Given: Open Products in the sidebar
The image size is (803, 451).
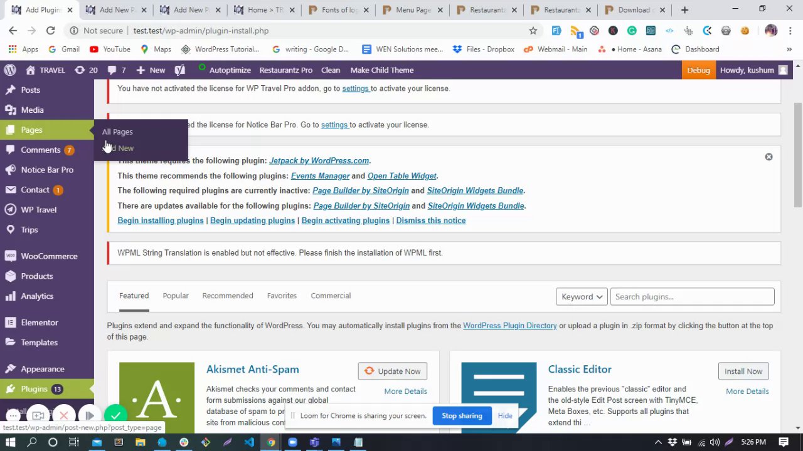Looking at the screenshot, I should pyautogui.click(x=36, y=276).
